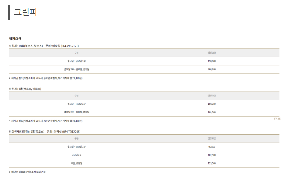Click the first table's 구분 column header

point(77,53)
